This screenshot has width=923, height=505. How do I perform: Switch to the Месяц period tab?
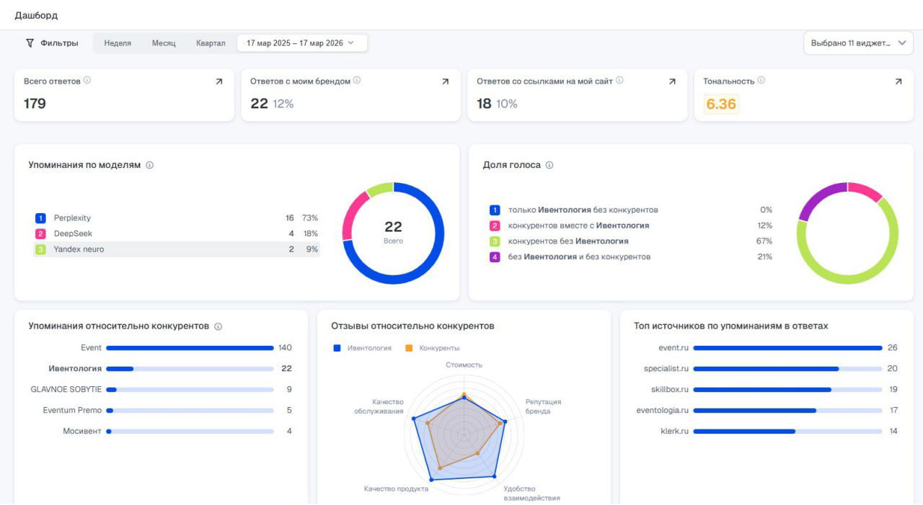click(164, 43)
